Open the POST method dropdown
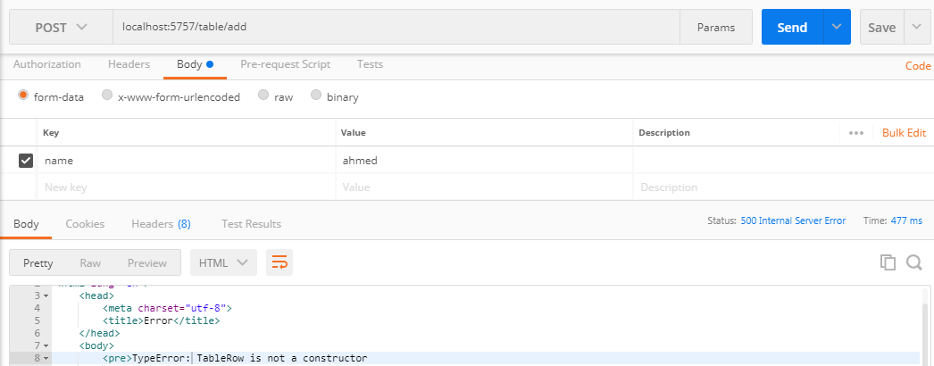934x366 pixels. (61, 28)
